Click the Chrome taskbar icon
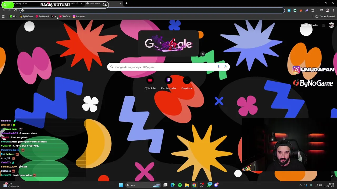The width and height of the screenshot is (337, 189). [194, 185]
